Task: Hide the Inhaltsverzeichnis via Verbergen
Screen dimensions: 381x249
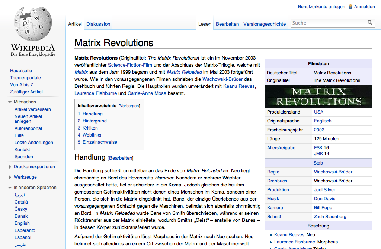Action: click(x=129, y=106)
